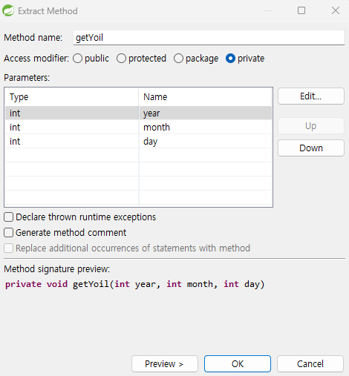Screen dimensions: 349x376
Task: Move parameter with the Down button
Action: (311, 148)
